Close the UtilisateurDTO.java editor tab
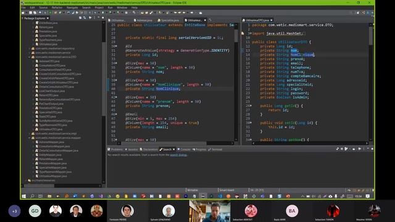 272,20
